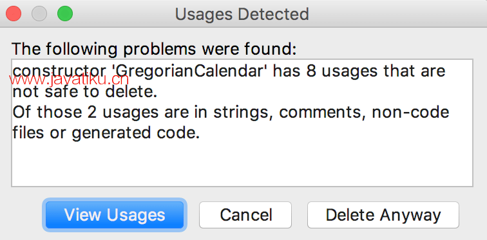
Task: Click the 'Of those 2 usages' text
Action: click(x=79, y=113)
